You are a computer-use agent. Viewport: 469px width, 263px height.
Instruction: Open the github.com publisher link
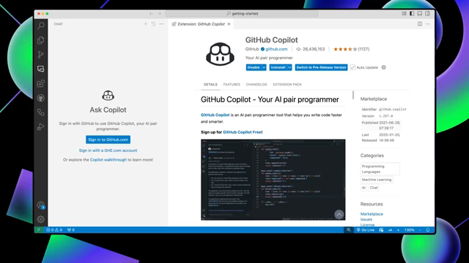[x=276, y=49]
